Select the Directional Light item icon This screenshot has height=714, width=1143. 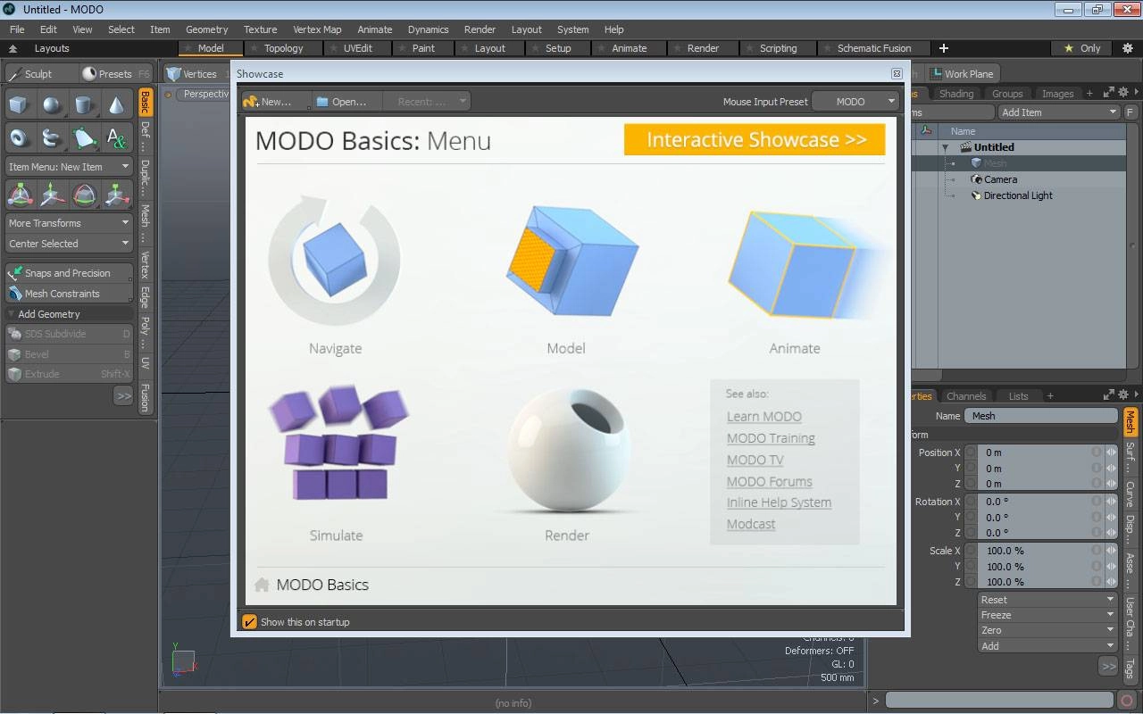point(976,195)
